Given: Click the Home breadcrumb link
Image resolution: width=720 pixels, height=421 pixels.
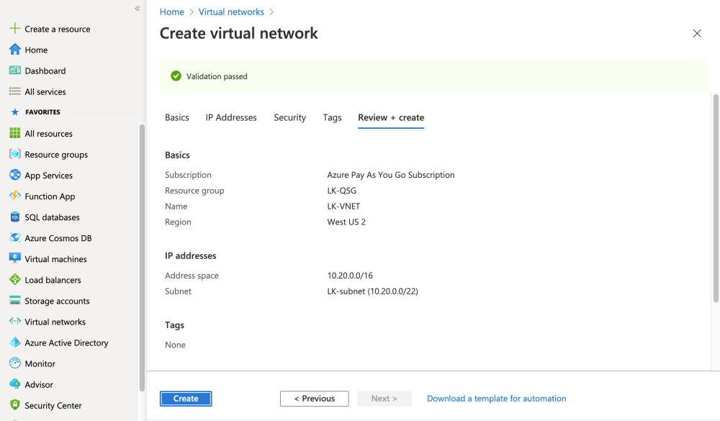Looking at the screenshot, I should click(x=172, y=12).
